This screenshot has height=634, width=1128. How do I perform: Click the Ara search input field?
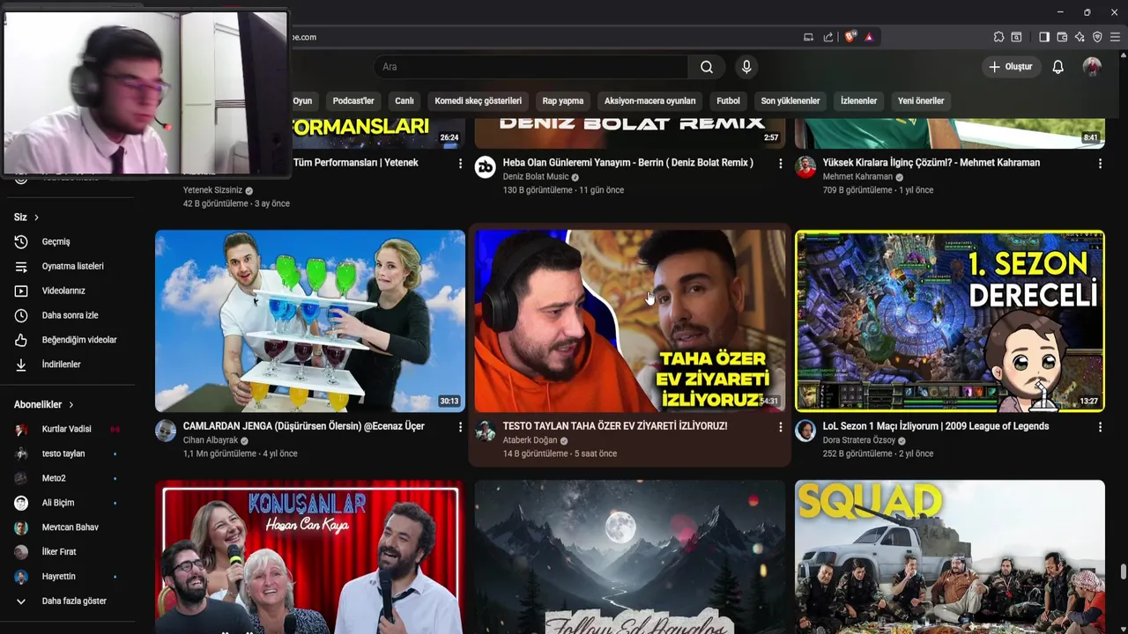click(531, 67)
